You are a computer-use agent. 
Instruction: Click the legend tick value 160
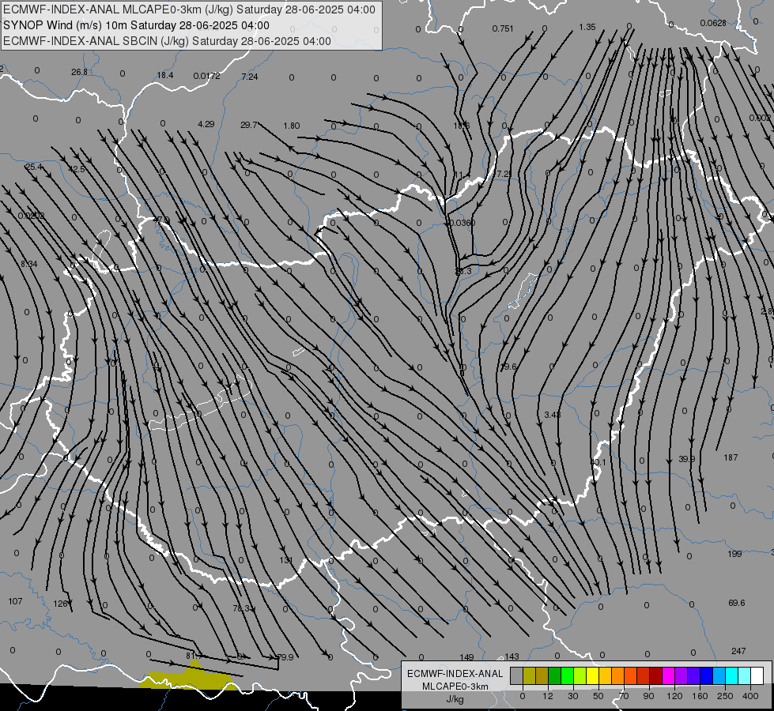(x=700, y=696)
